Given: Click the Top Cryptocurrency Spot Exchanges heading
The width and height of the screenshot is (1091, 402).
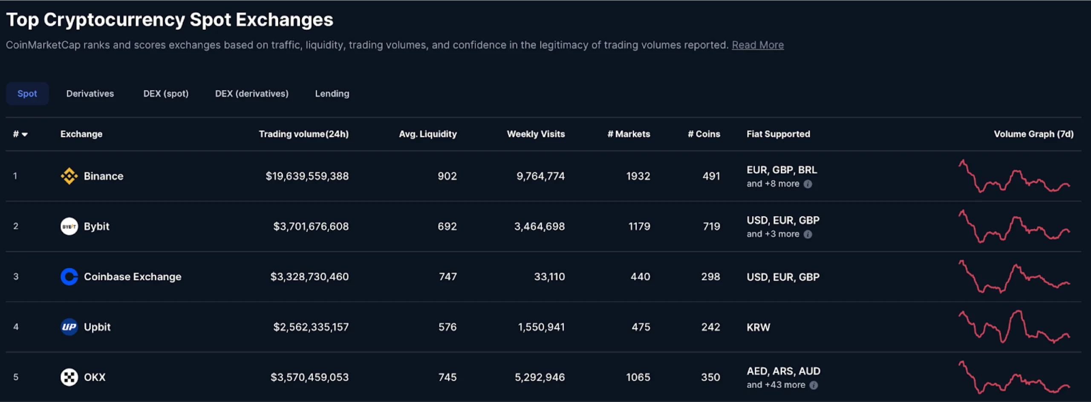Looking at the screenshot, I should [170, 20].
